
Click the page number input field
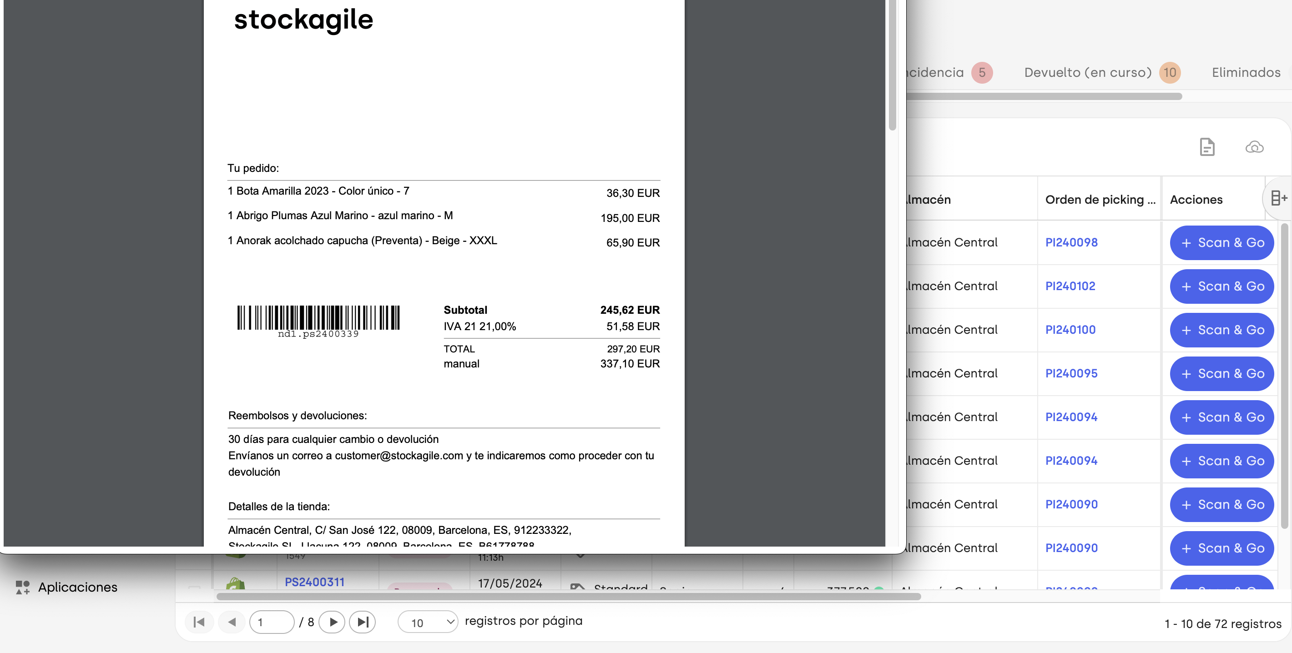click(x=272, y=622)
